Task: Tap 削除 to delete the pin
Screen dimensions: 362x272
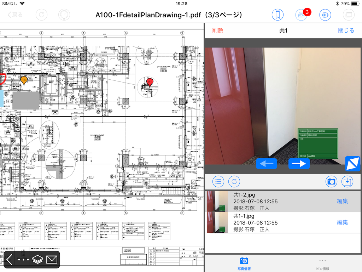Action: click(x=218, y=30)
